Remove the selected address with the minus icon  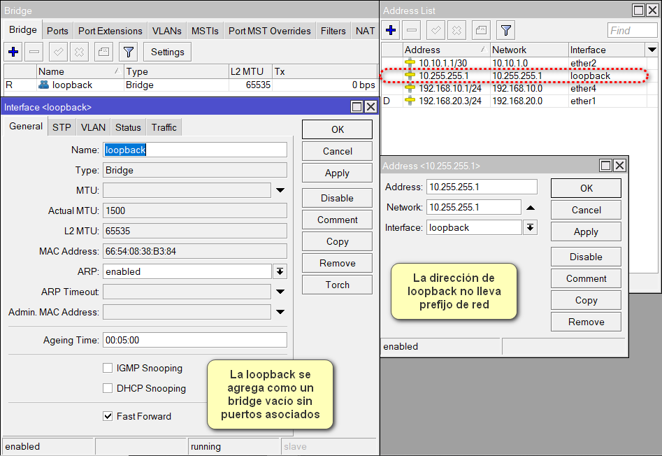412,29
